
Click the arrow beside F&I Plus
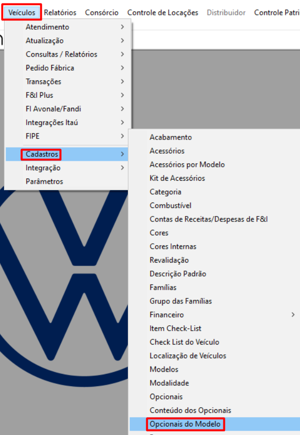coord(122,95)
